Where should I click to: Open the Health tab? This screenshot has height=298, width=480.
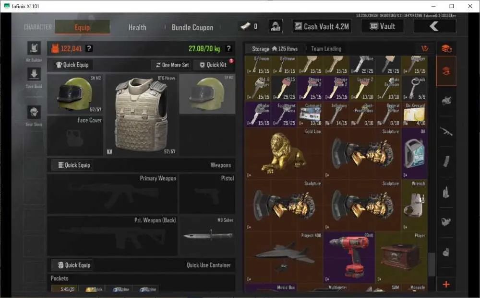[137, 27]
